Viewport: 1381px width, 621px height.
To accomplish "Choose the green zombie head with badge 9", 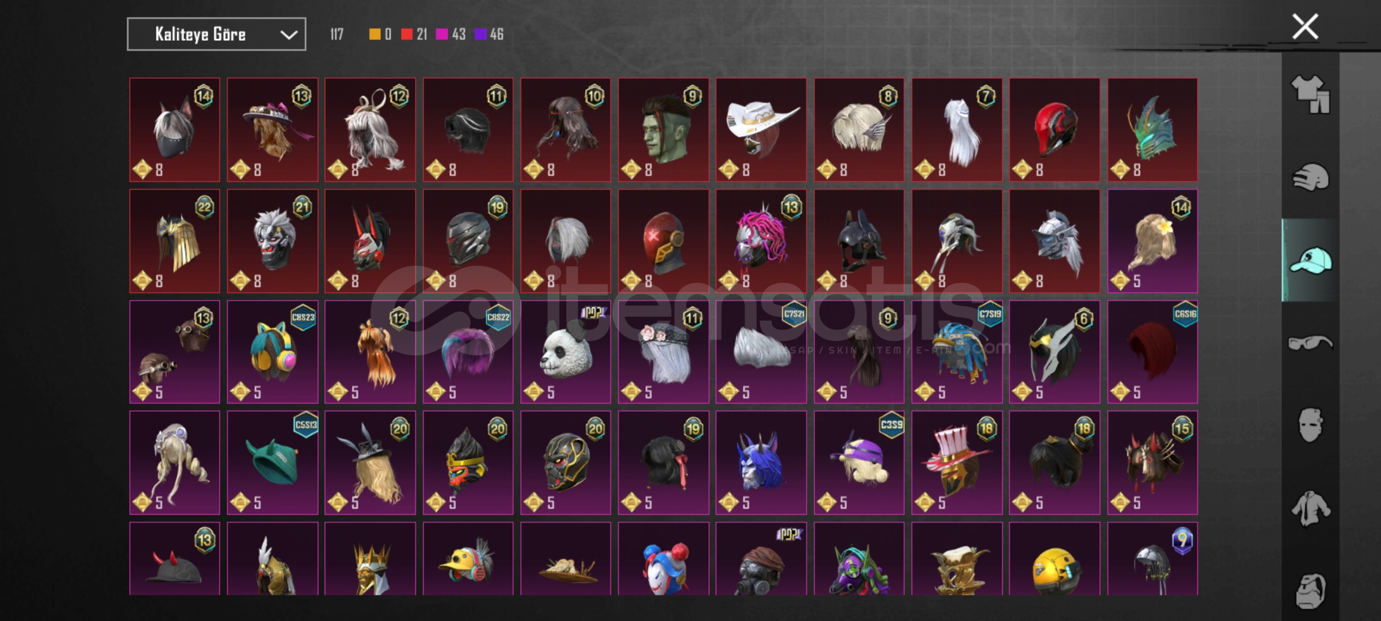I will click(x=663, y=130).
